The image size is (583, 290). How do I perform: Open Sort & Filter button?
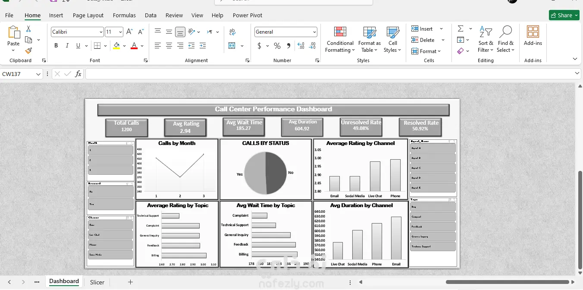click(486, 39)
